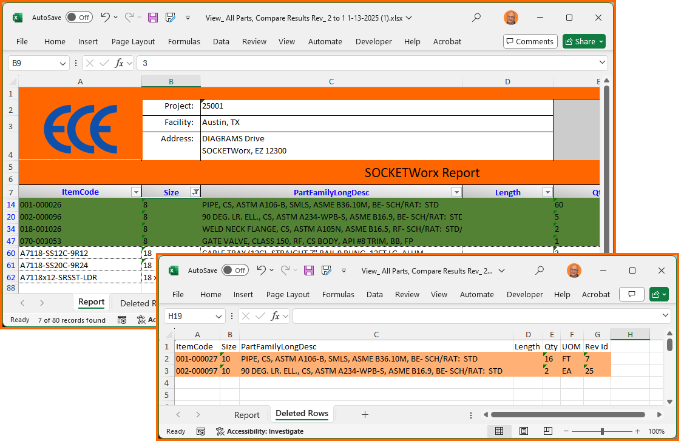The image size is (684, 444).
Task: Click the ECE logo image
Action: [x=81, y=129]
